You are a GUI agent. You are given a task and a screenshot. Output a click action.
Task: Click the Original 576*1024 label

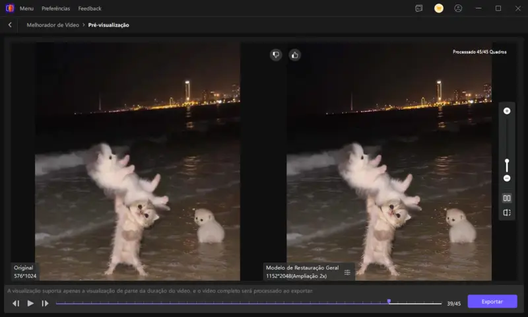(25, 272)
